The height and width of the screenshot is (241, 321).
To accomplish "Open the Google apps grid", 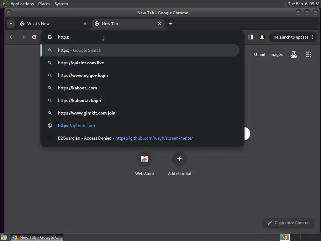I will coord(309,55).
